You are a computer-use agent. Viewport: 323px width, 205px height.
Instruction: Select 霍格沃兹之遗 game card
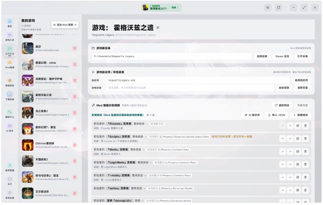(x=49, y=96)
